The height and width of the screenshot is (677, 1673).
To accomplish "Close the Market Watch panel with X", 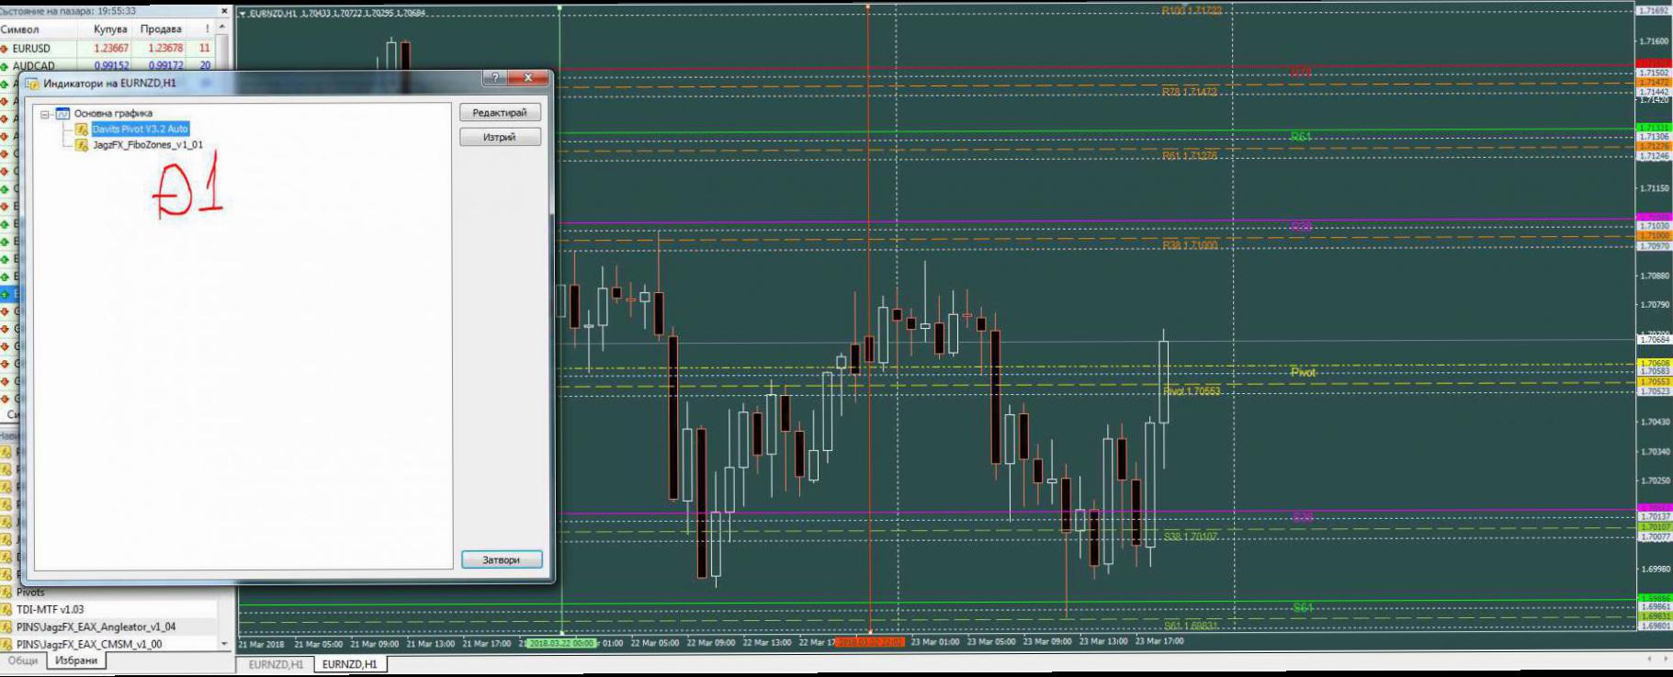I will click(224, 11).
